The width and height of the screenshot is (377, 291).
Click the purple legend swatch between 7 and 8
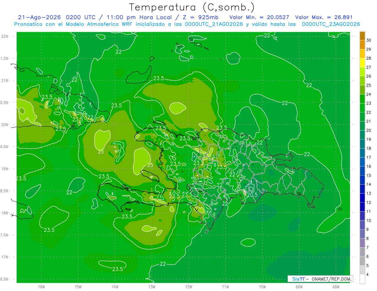[362, 243]
